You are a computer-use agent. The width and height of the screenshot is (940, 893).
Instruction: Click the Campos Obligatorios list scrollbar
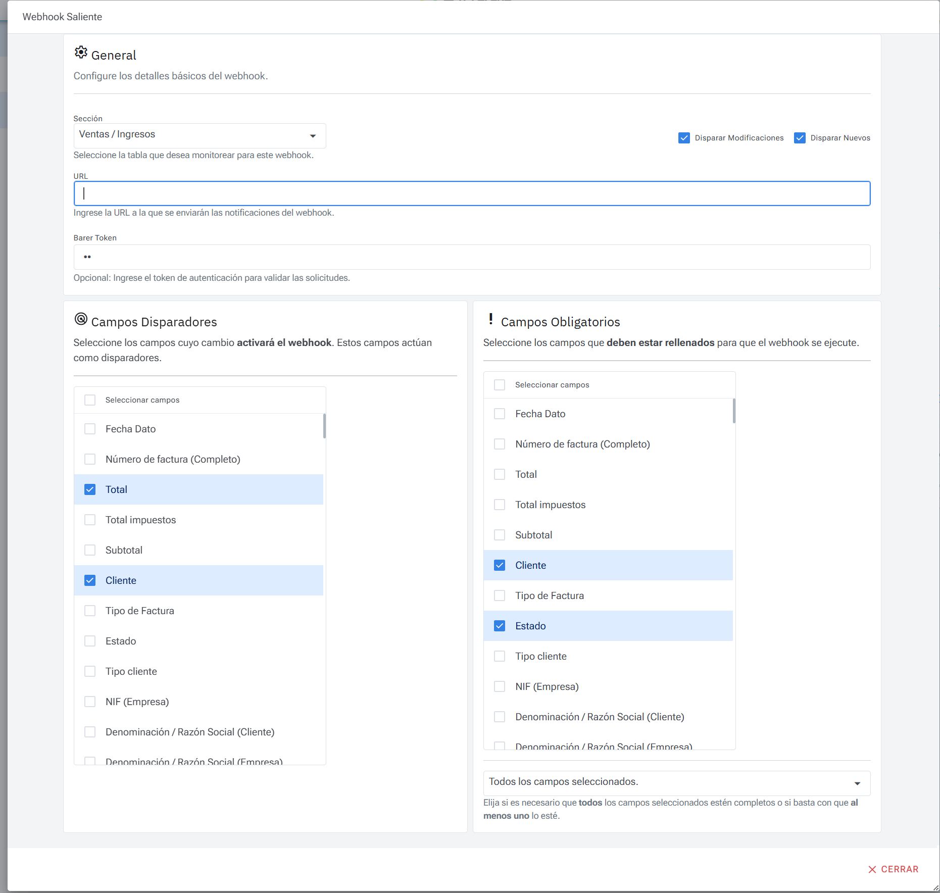click(x=733, y=412)
